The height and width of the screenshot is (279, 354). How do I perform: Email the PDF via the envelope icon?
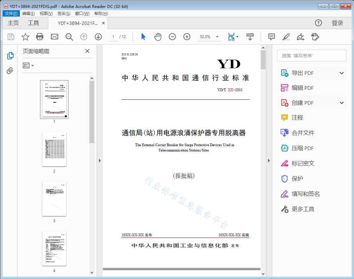point(54,37)
